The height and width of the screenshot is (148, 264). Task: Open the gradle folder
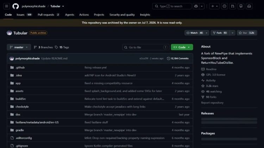click(x=19, y=130)
